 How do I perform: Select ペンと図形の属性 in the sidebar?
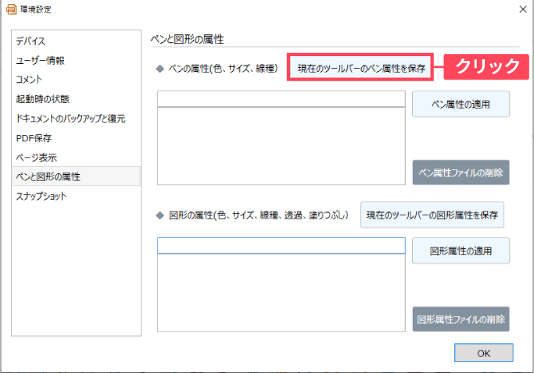(48, 177)
